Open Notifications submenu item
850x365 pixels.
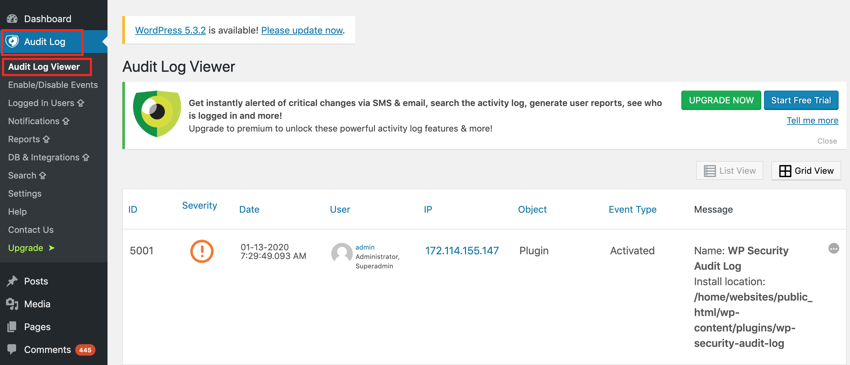(x=34, y=121)
